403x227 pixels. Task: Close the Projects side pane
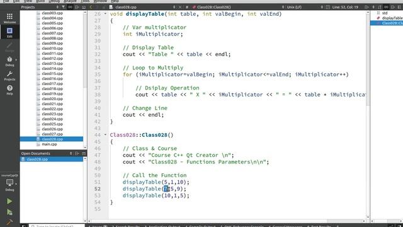point(84,7)
